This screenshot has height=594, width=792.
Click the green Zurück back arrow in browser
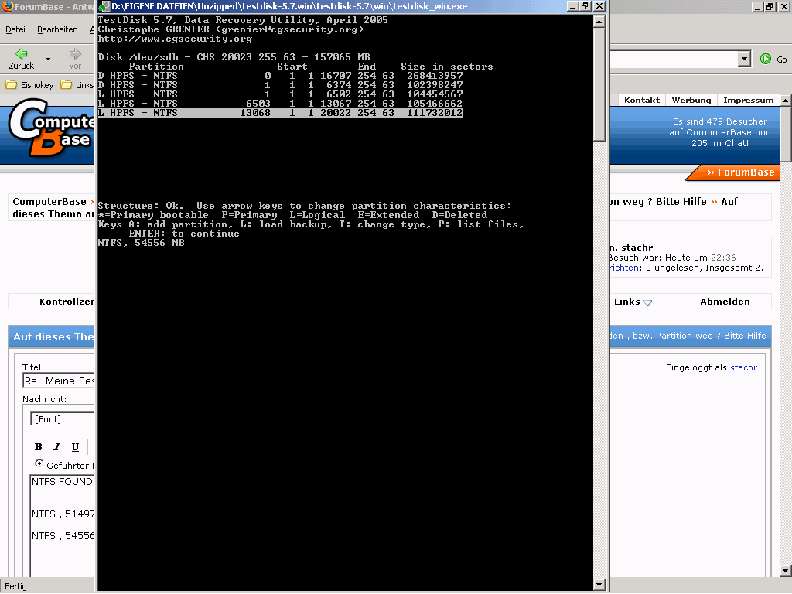pos(21,53)
